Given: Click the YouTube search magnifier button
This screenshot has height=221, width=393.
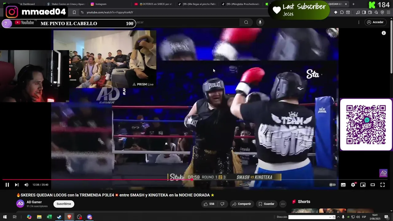Looking at the screenshot, I should click(246, 22).
